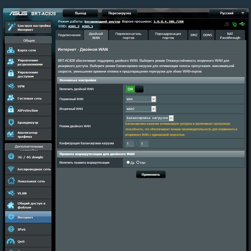Viewport: 251px width, 251px height.
Task: Select the Брандмауэр shield icon
Action: tap(11, 122)
